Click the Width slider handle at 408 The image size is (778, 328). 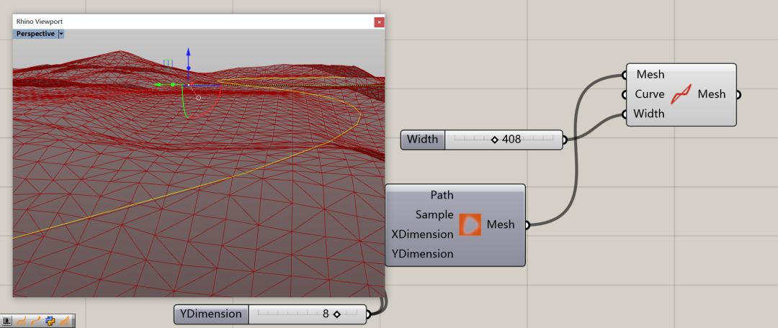pyautogui.click(x=494, y=140)
